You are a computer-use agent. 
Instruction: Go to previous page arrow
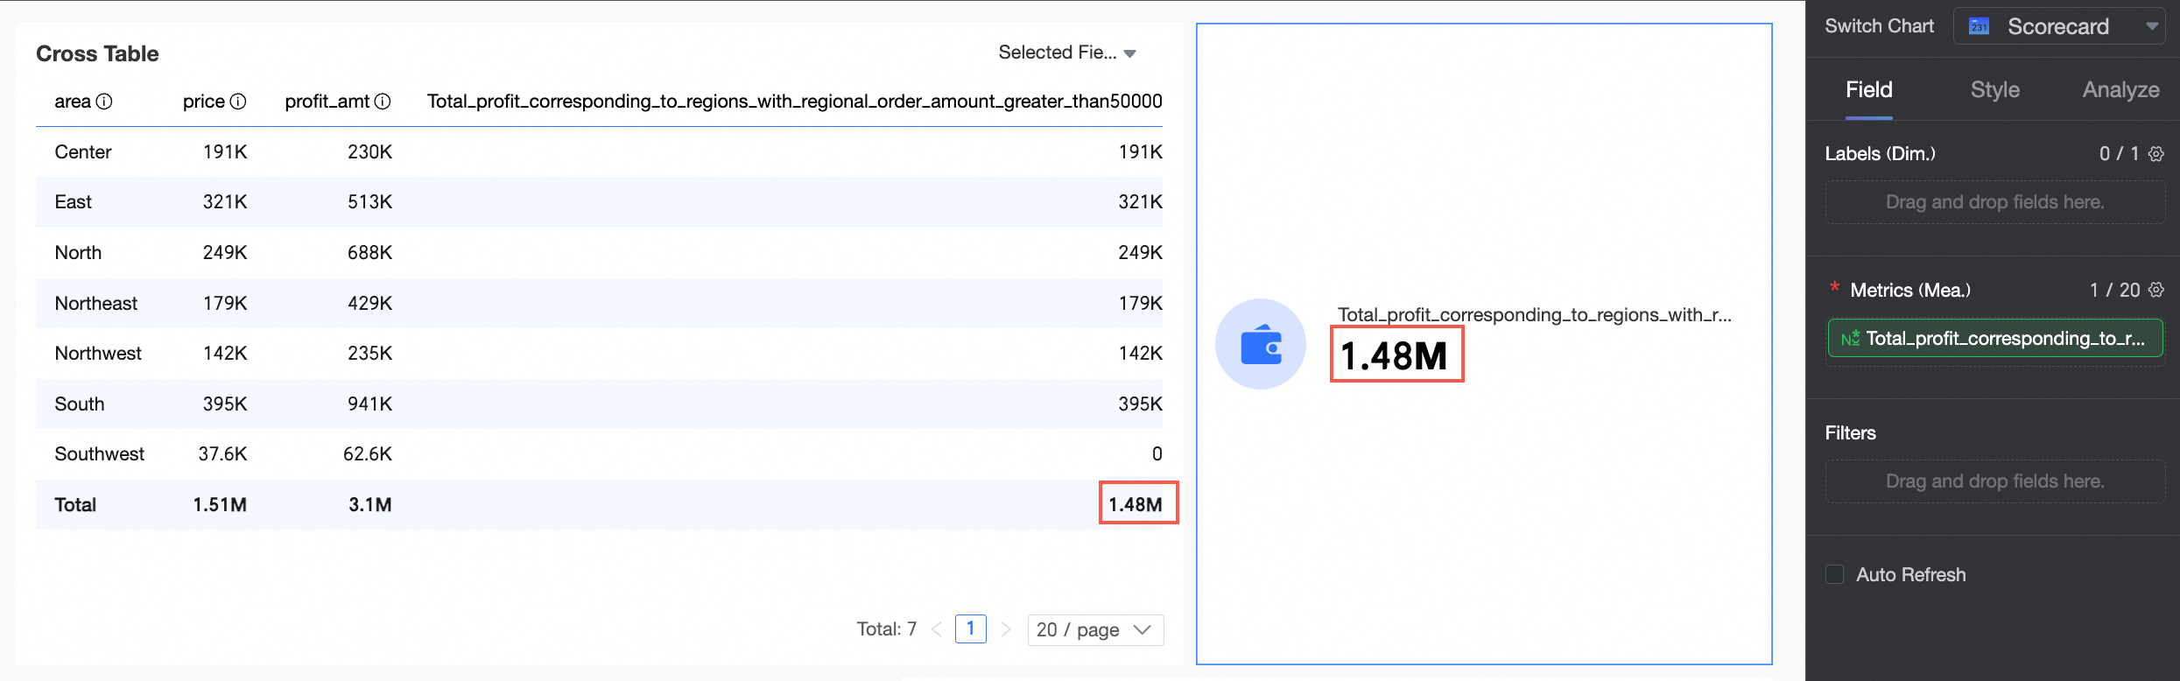pyautogui.click(x=937, y=629)
